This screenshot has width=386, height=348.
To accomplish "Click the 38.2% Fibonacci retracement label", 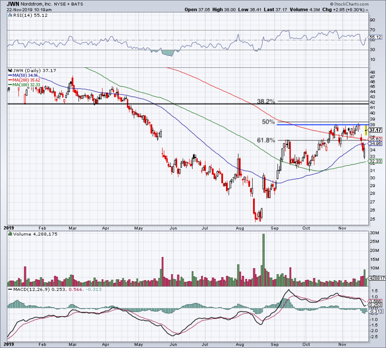I will pyautogui.click(x=266, y=101).
